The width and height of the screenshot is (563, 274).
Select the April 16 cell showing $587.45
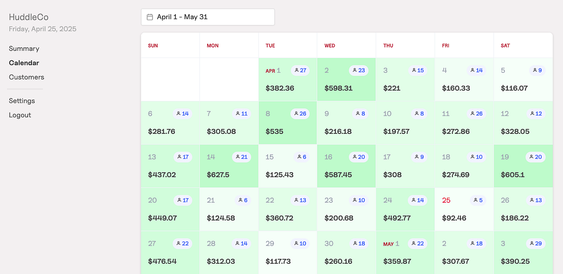346,169
